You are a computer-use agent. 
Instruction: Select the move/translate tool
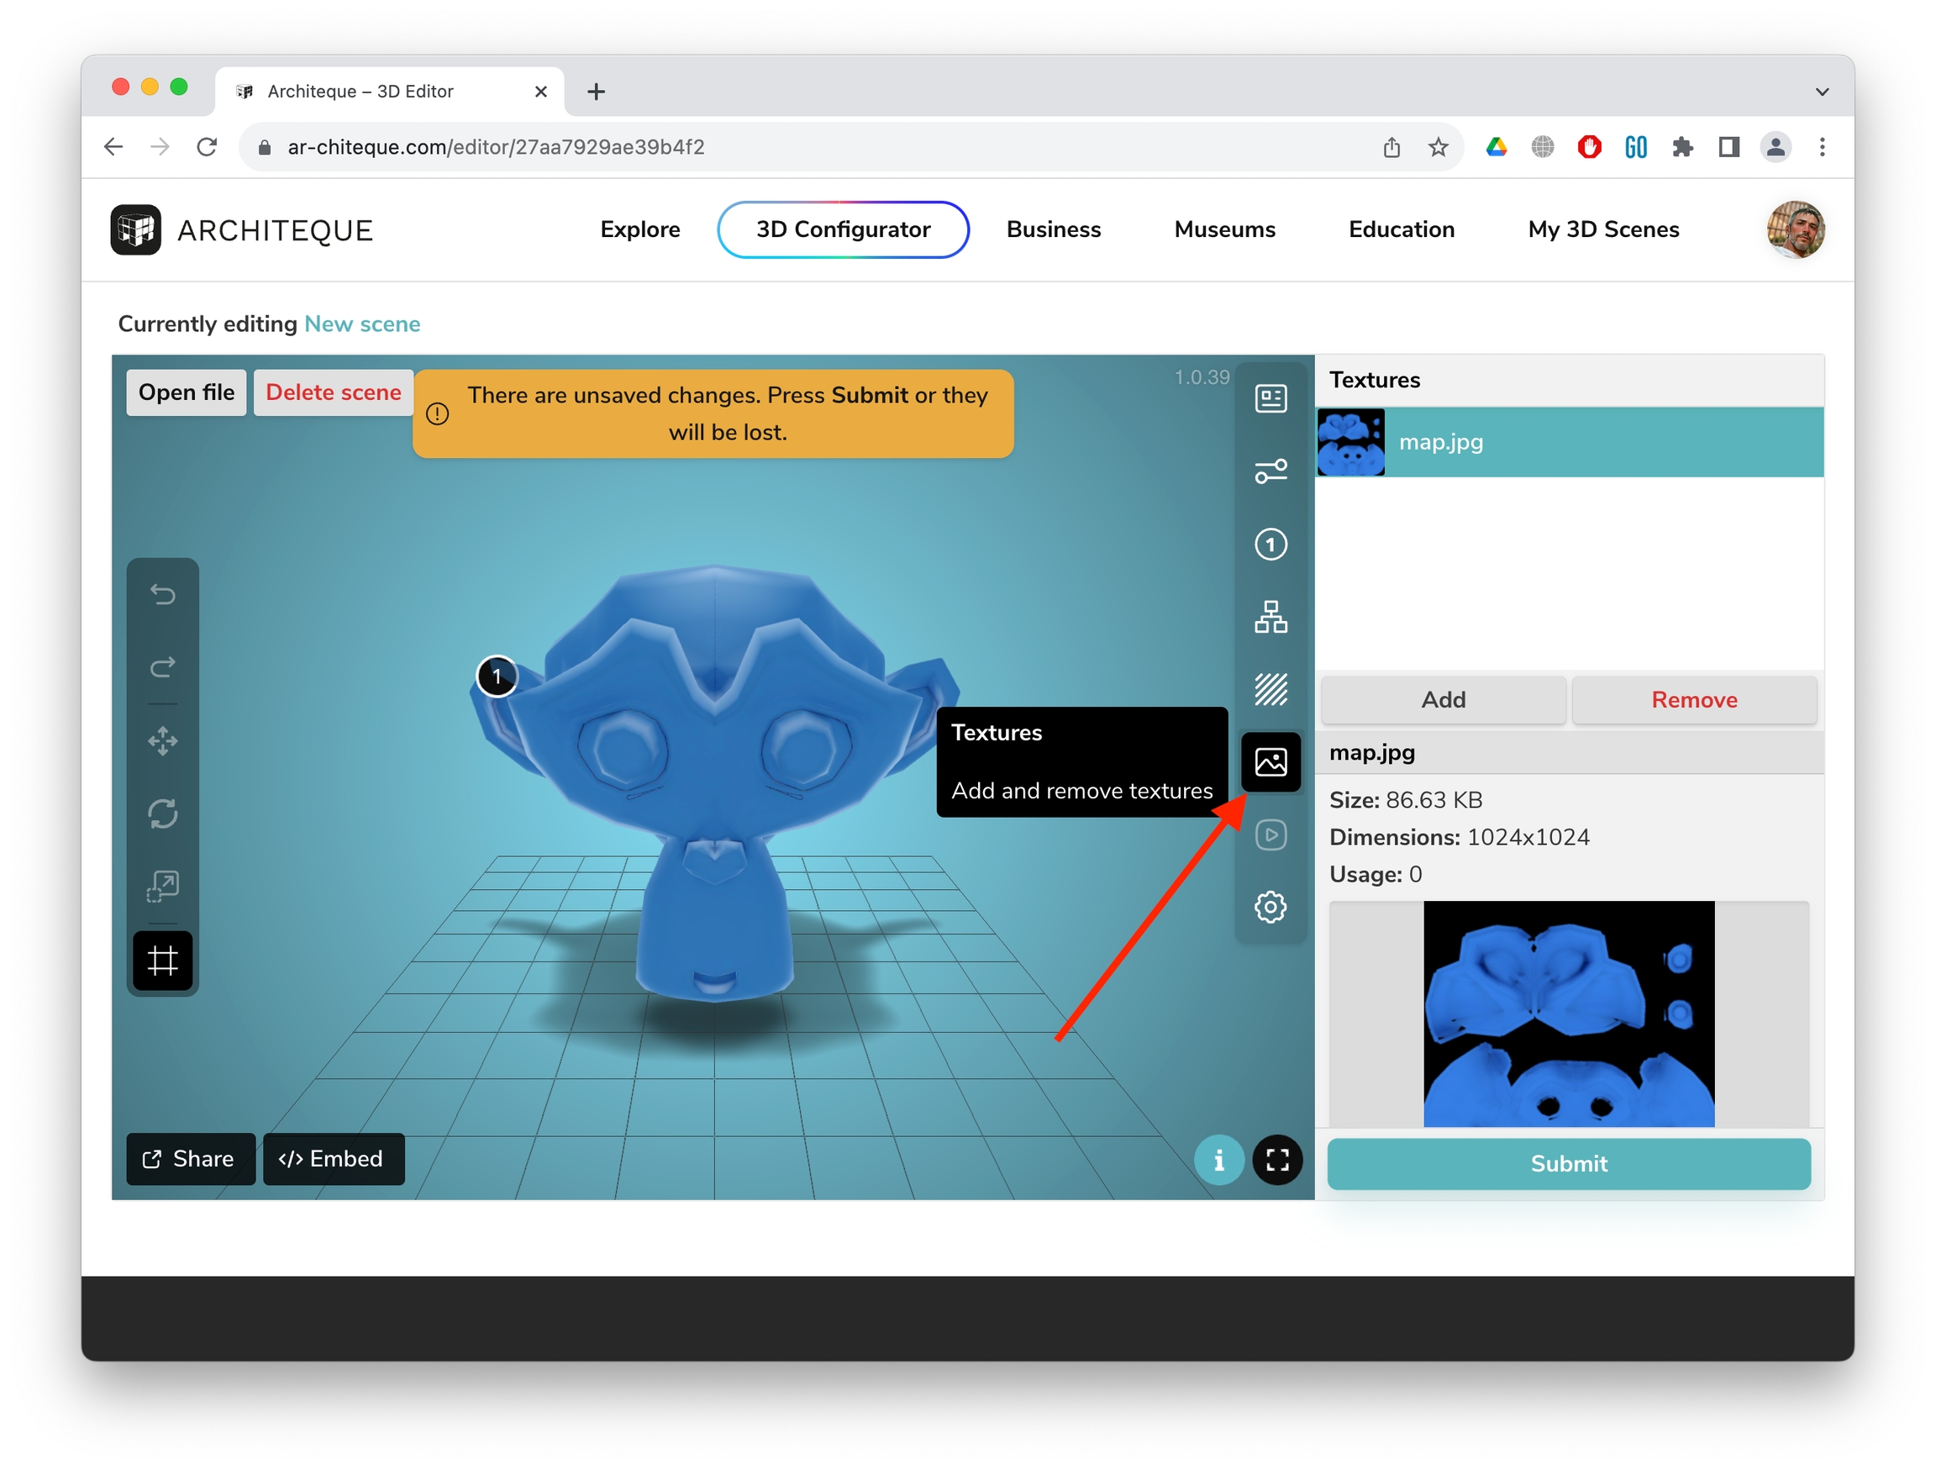click(x=163, y=741)
